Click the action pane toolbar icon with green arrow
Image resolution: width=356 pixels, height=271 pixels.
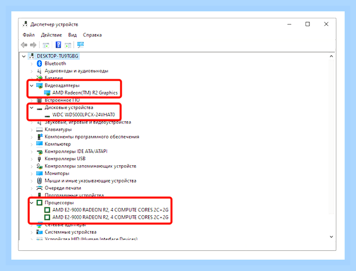pos(68,45)
